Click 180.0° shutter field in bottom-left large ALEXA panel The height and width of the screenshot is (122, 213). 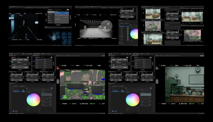26,60
